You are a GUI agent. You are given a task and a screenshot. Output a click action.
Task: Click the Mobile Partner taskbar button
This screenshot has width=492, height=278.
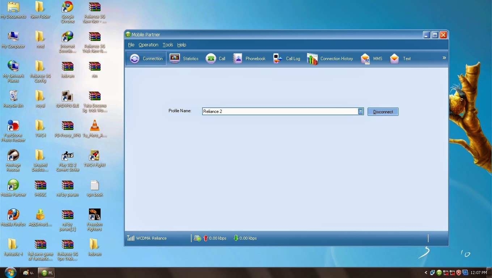tap(47, 273)
